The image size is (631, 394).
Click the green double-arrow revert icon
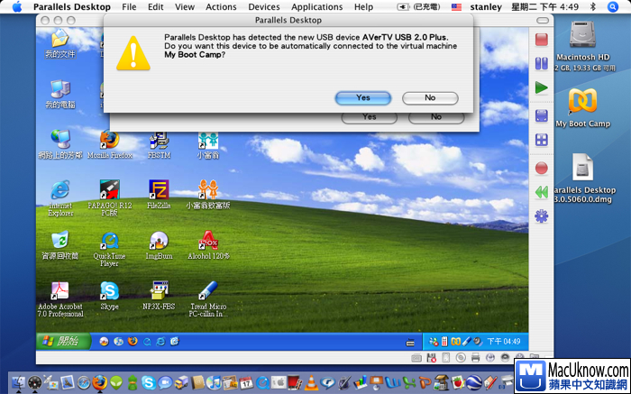tap(541, 192)
